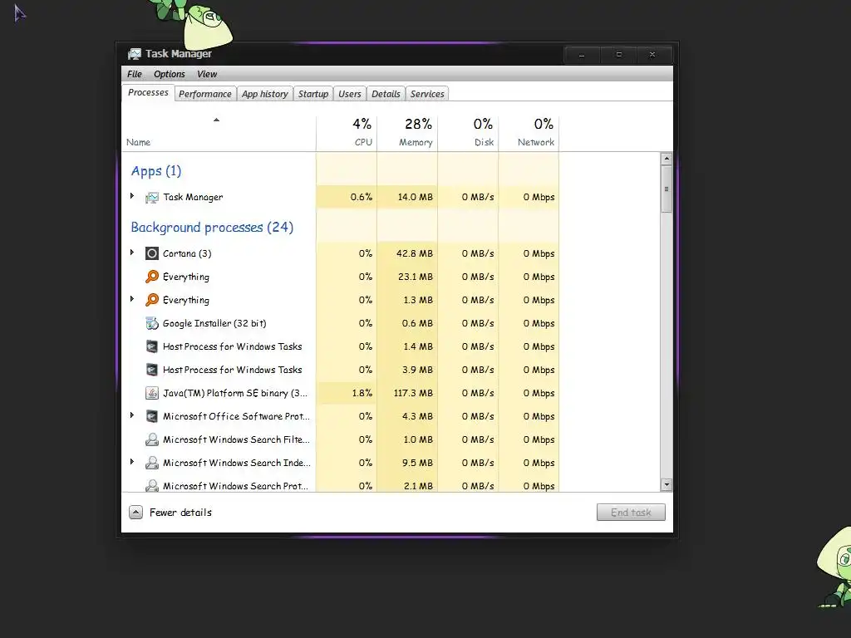Switch to the App history tab
Screen dimensions: 851x638
[x=265, y=94]
